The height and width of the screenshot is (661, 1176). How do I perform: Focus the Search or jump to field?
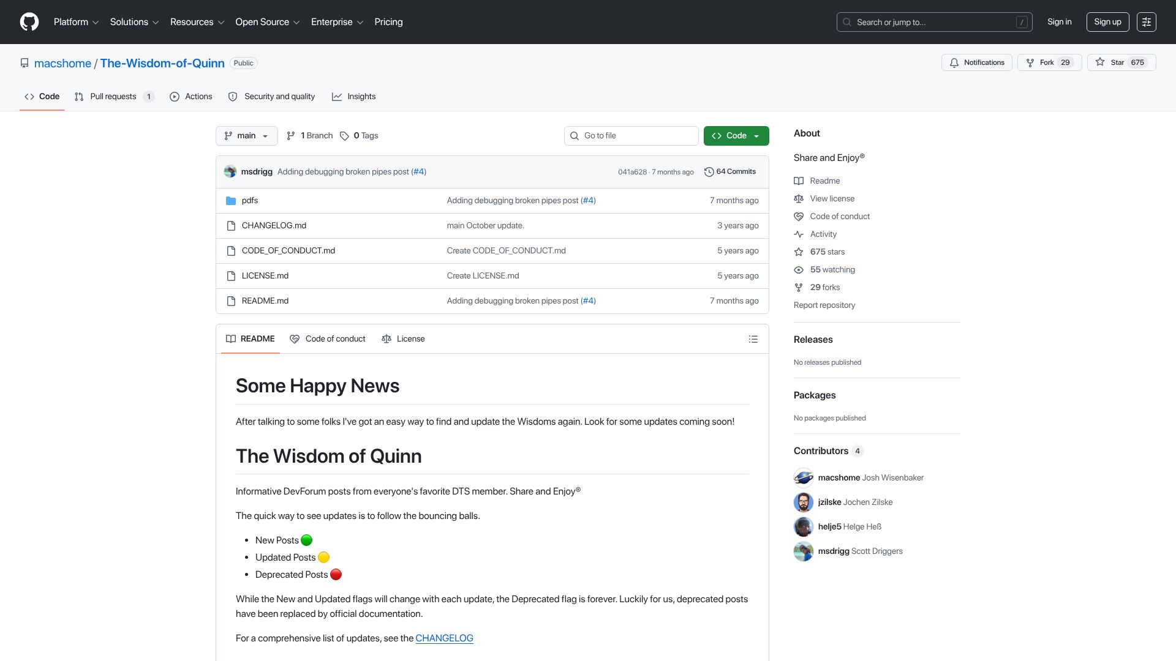click(x=935, y=22)
